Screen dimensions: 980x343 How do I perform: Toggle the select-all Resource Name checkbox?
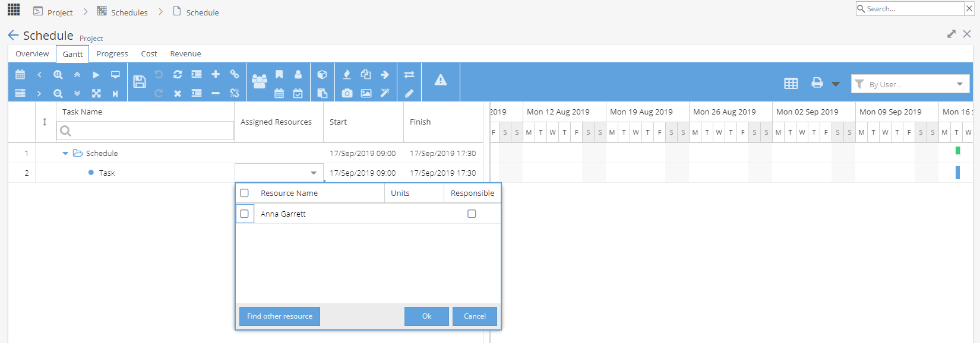(244, 193)
